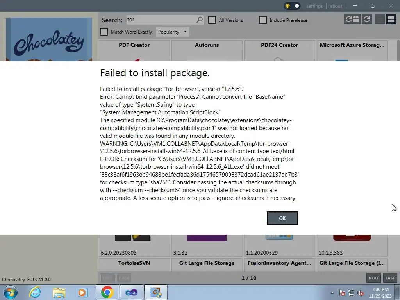This screenshot has height=300, width=400.
Task: Launch Internet Explorer from the taskbar
Action: (x=35, y=292)
